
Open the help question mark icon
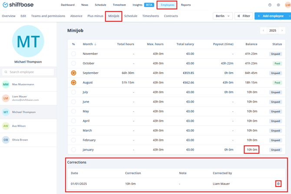(x=270, y=5)
